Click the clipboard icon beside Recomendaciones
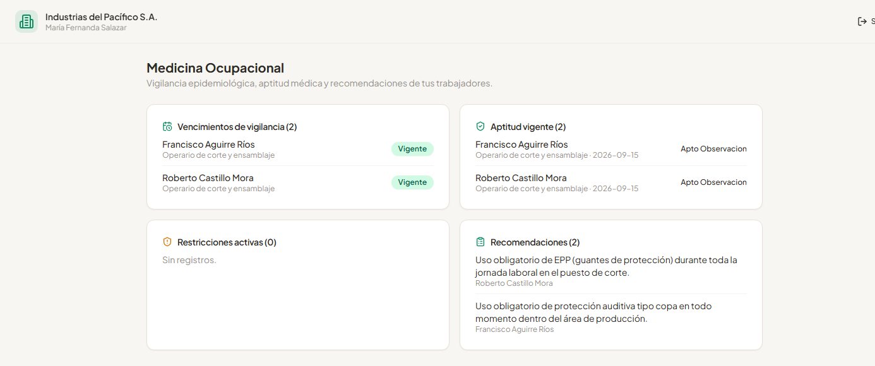875x366 pixels. pyautogui.click(x=480, y=242)
